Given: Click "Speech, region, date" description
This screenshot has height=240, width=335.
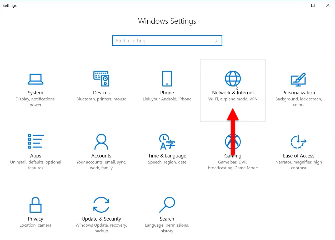Looking at the screenshot, I should pos(167,162).
